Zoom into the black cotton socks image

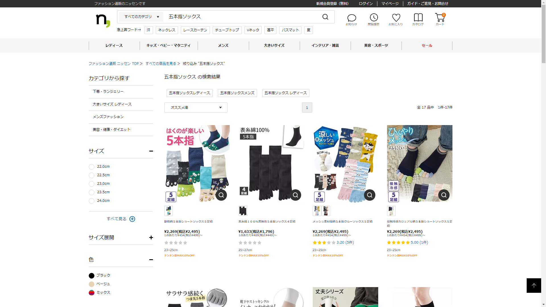295,195
